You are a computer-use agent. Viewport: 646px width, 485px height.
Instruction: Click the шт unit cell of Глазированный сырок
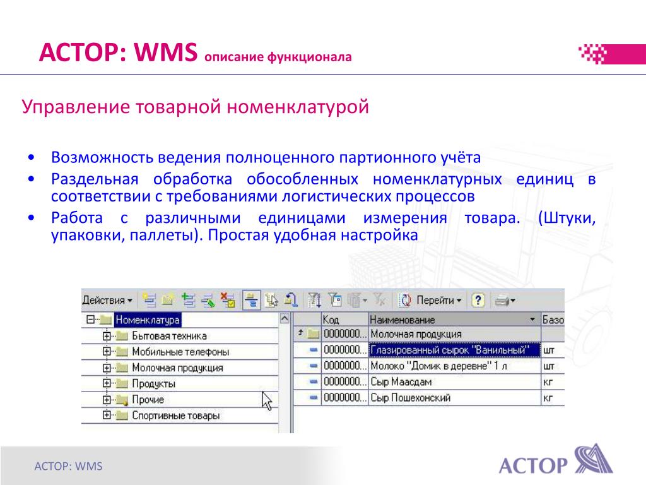coord(553,350)
